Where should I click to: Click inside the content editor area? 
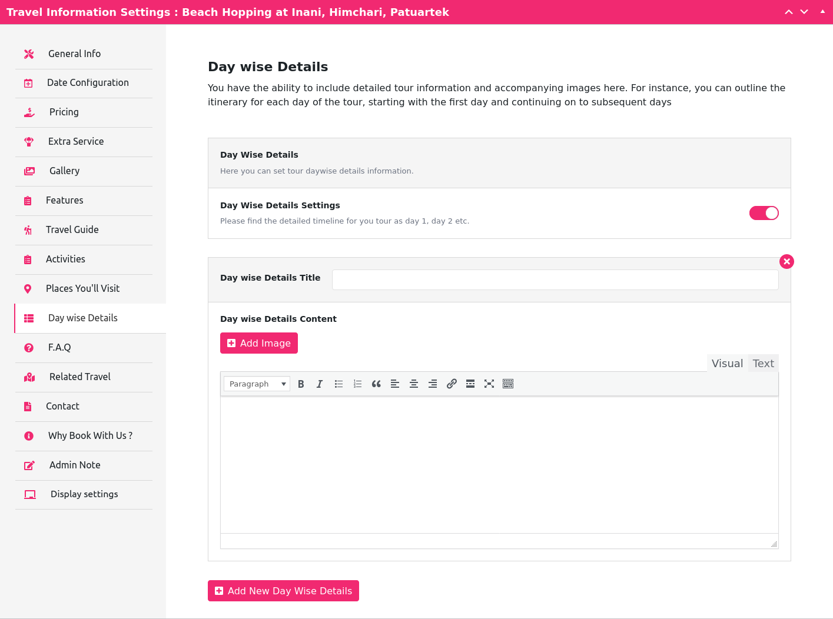pyautogui.click(x=499, y=465)
